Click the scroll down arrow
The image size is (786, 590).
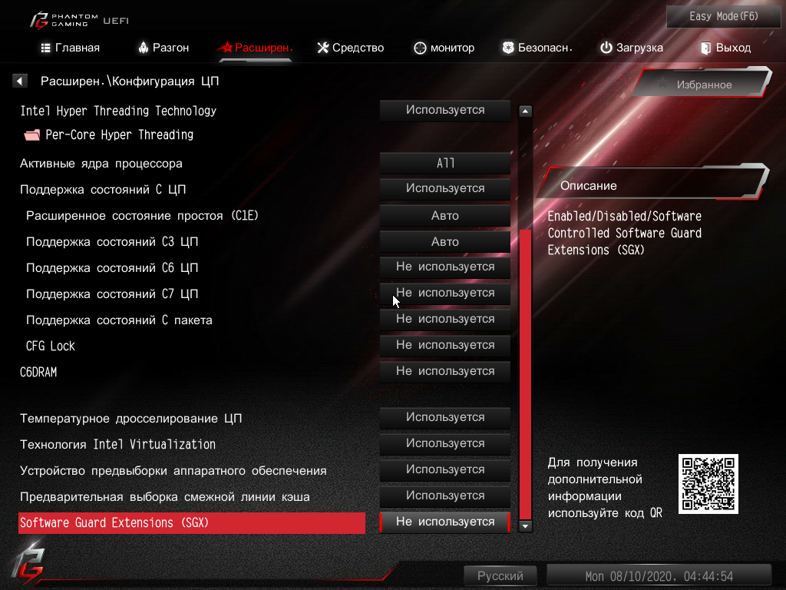pos(525,526)
